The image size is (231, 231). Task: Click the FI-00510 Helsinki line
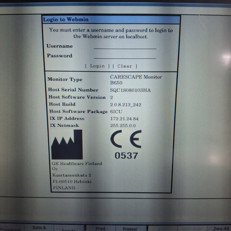coord(72,181)
